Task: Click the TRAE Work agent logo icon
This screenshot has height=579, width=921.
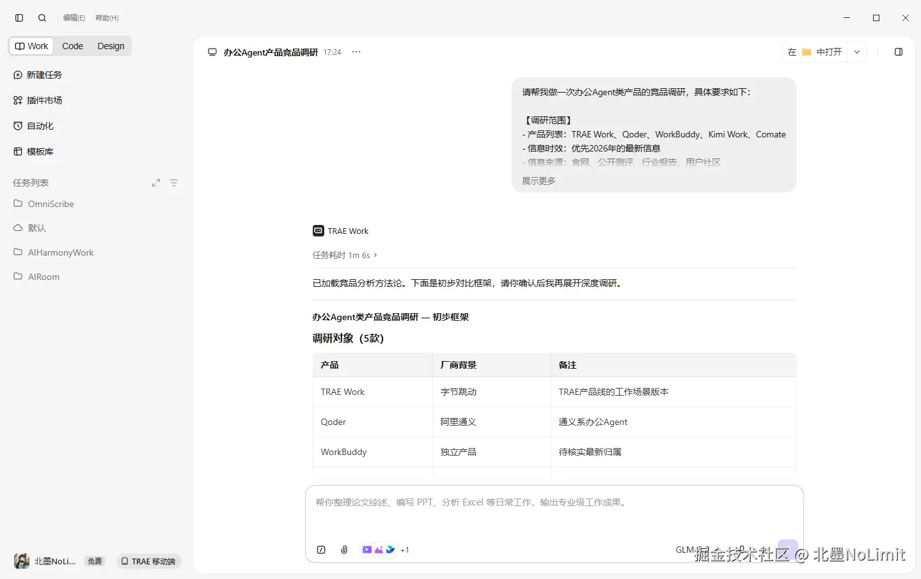Action: 318,231
